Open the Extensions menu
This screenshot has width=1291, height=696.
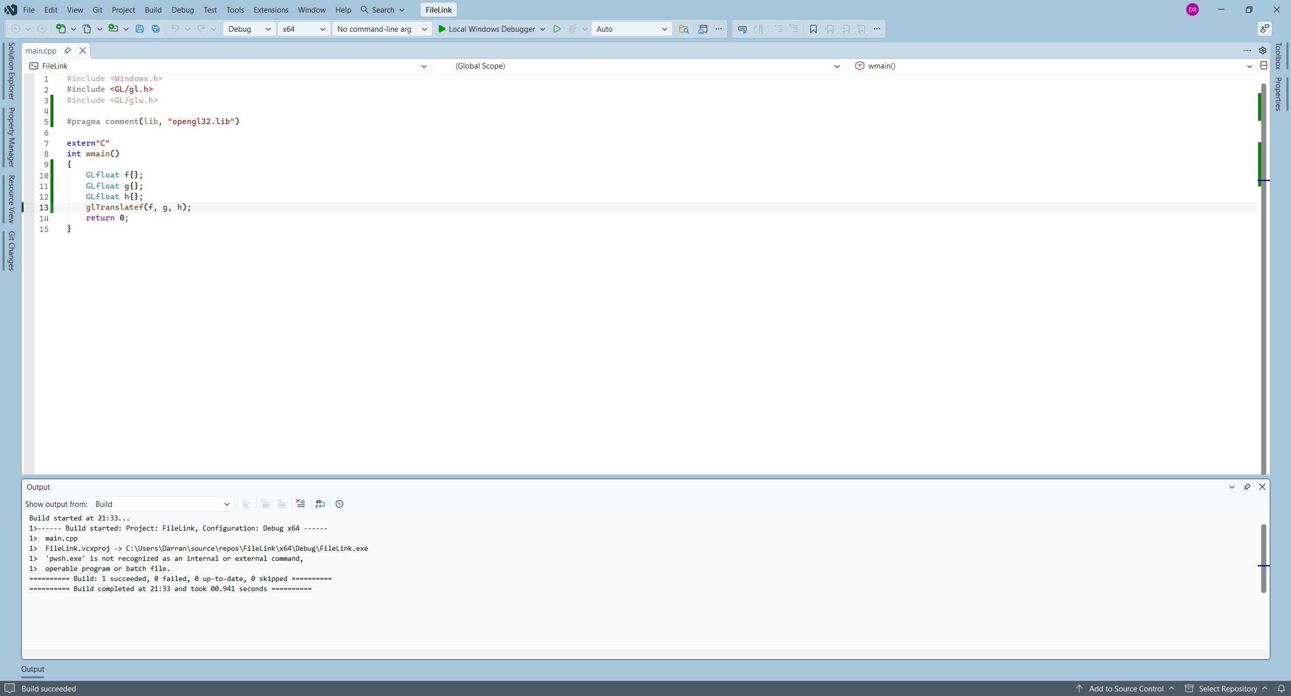[271, 10]
